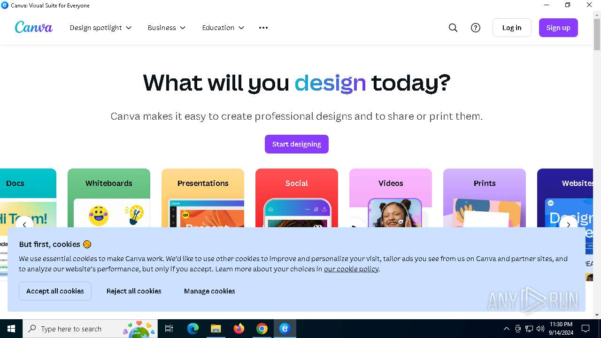Show hidden system tray icons

(x=506, y=329)
